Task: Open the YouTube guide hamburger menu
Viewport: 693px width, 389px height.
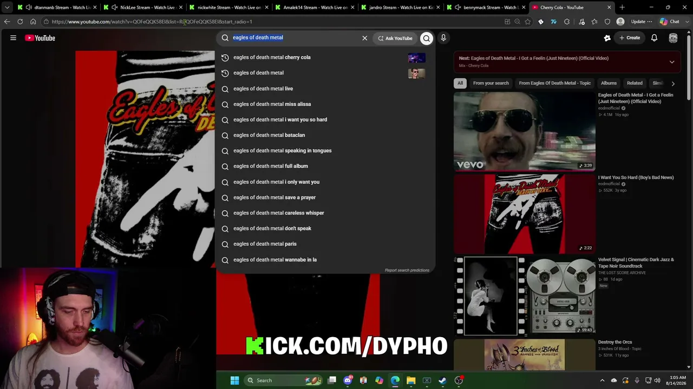Action: 13,38
